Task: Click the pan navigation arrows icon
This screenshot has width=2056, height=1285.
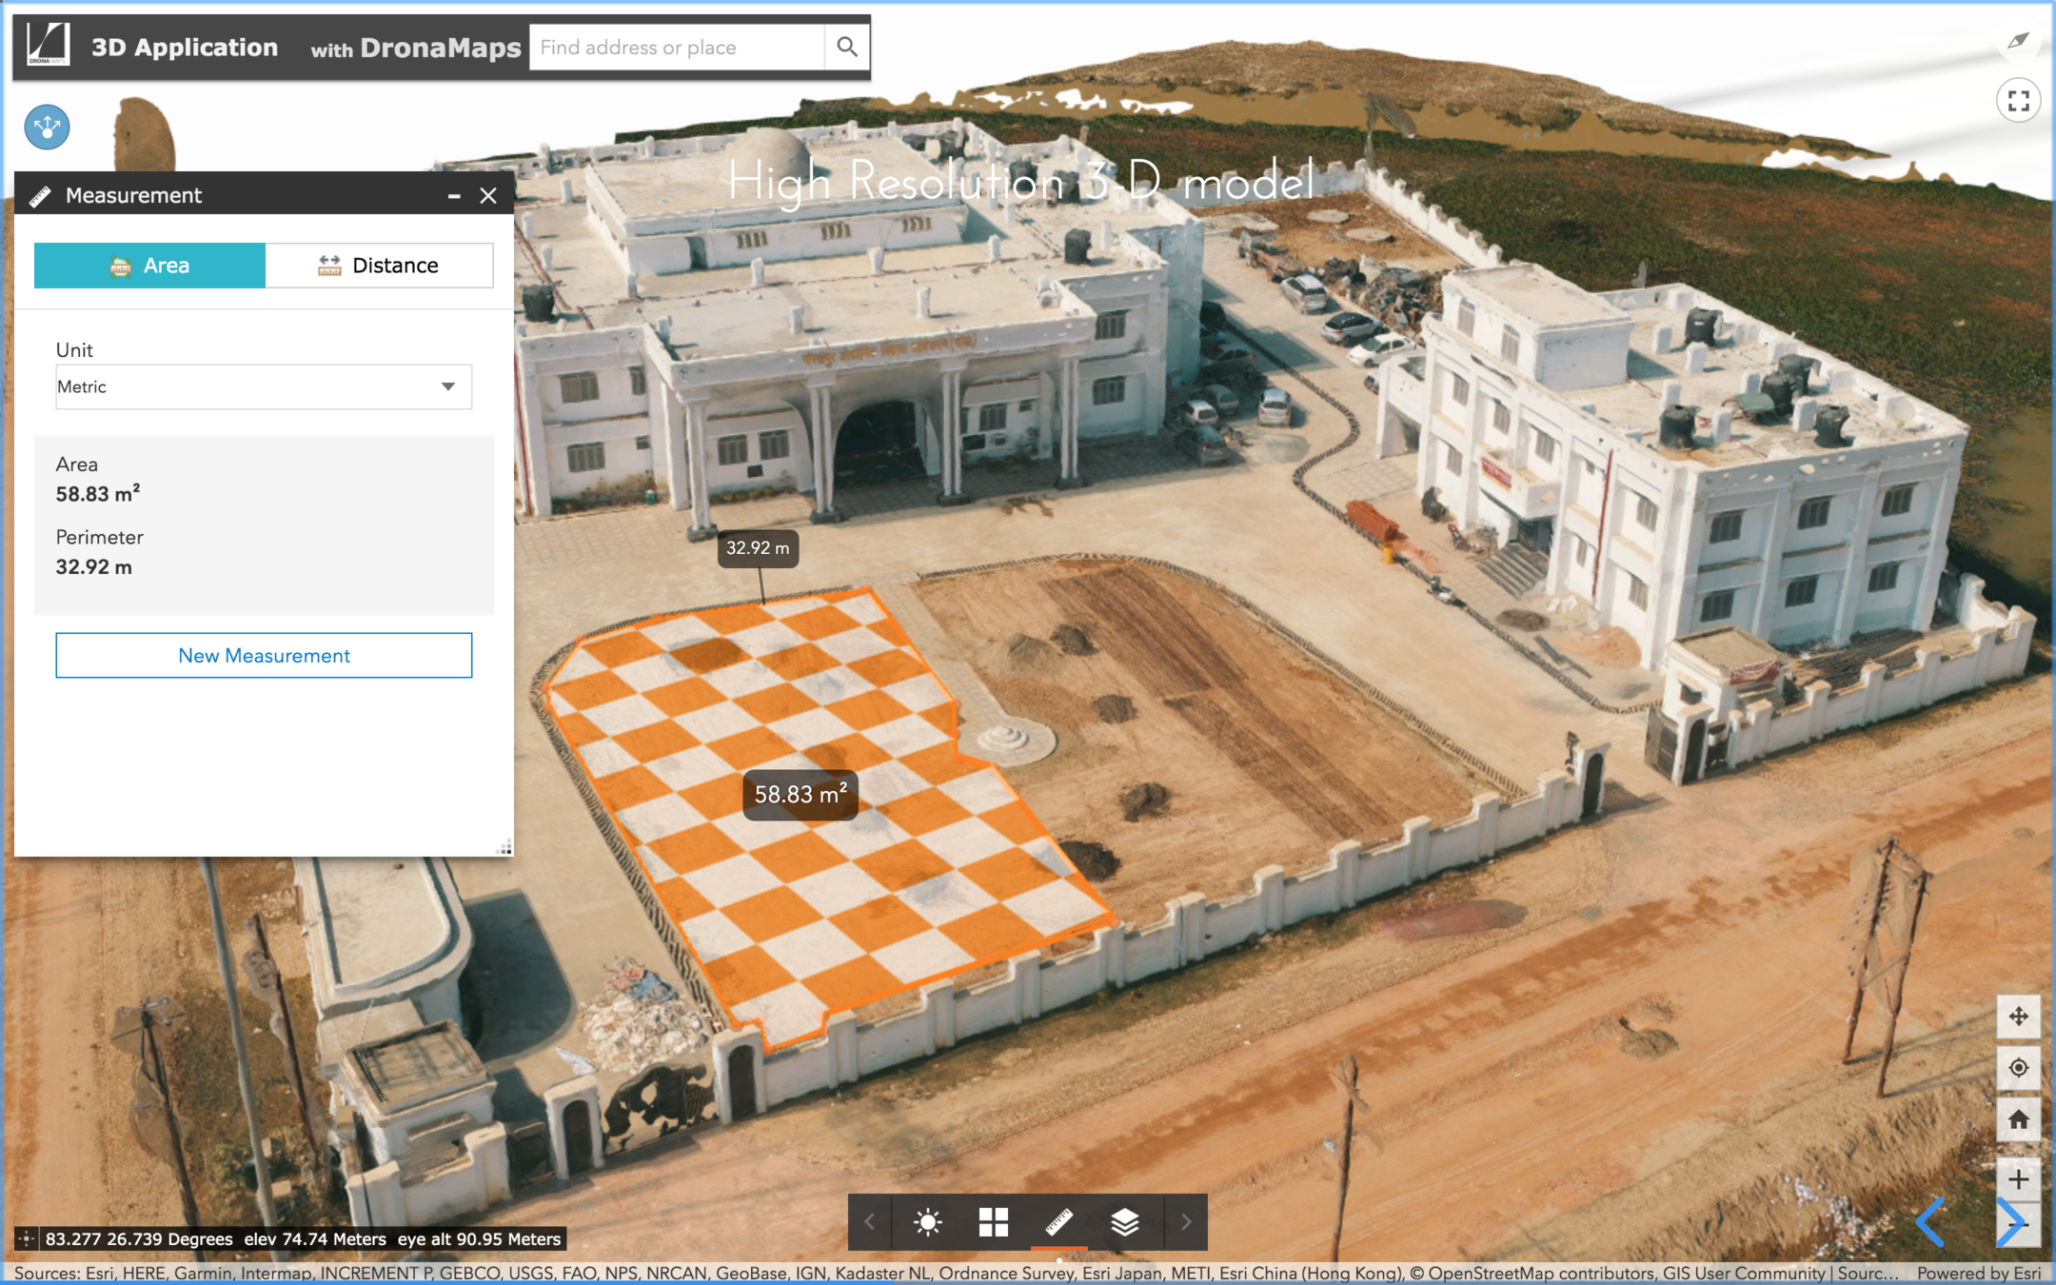Action: pos(2018,1017)
